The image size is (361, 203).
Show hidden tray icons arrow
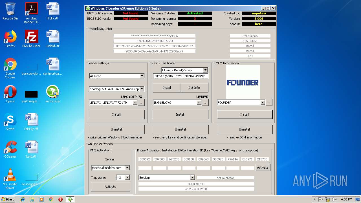point(314,199)
